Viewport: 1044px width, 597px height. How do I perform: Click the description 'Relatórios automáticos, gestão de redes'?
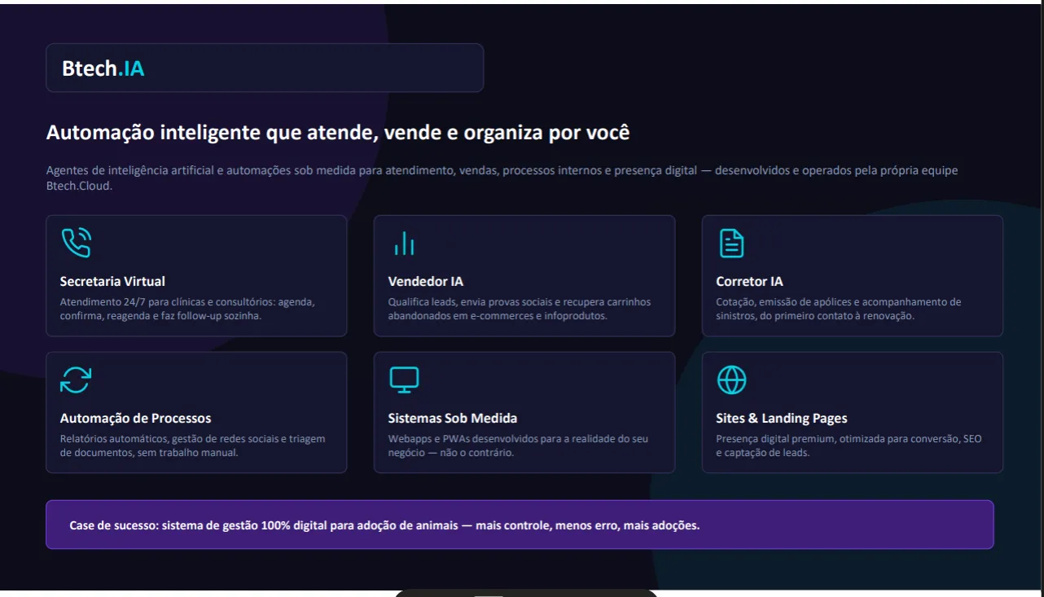click(x=192, y=446)
